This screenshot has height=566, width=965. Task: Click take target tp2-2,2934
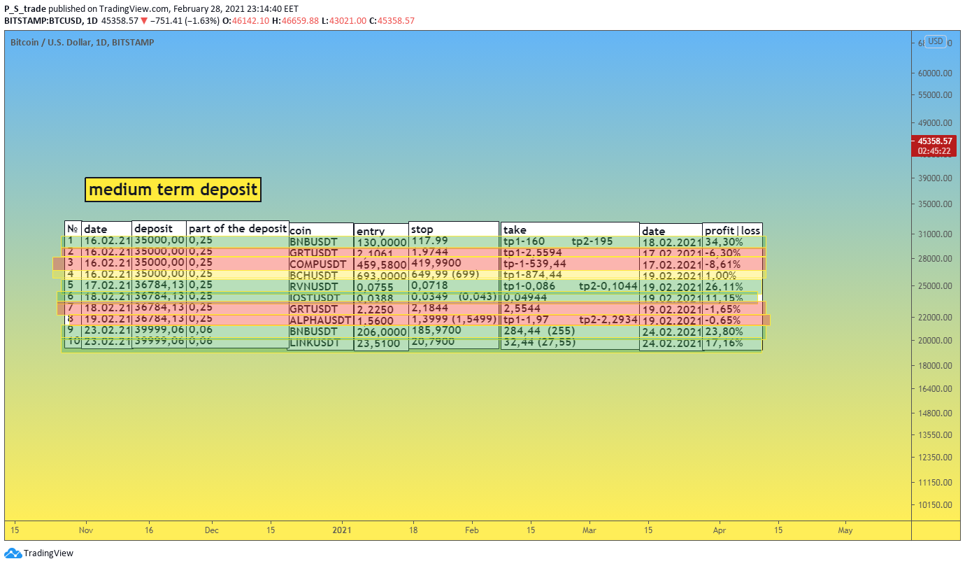click(x=608, y=320)
